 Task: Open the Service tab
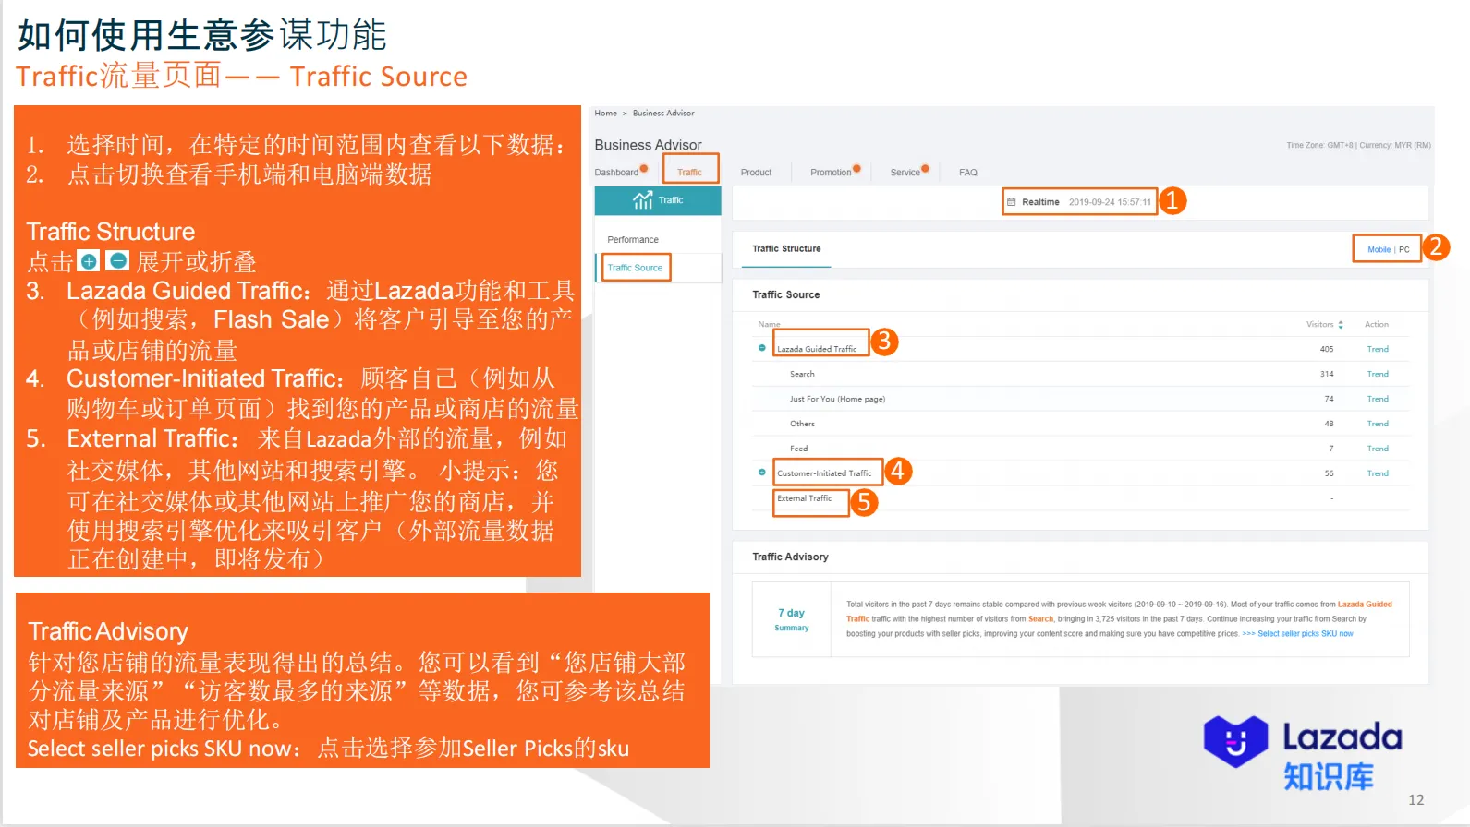coord(905,173)
